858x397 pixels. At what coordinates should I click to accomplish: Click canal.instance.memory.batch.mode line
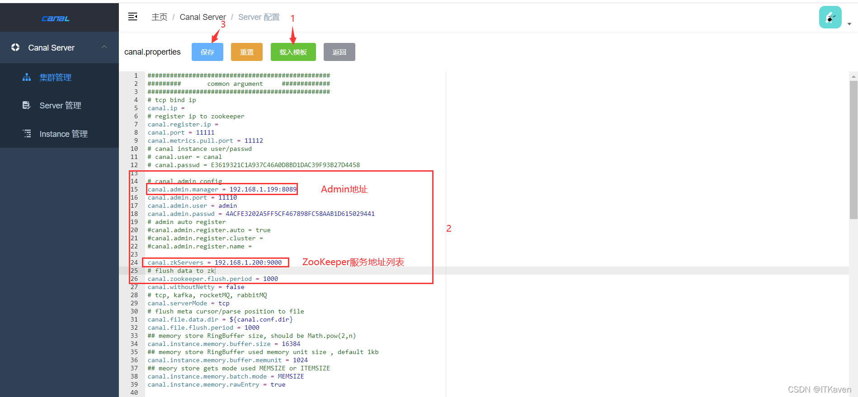tap(226, 376)
